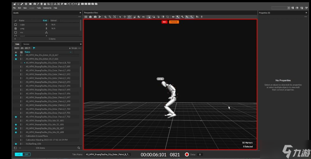
Task: Click the Data list vertical scrollbar
Action: coord(80,77)
